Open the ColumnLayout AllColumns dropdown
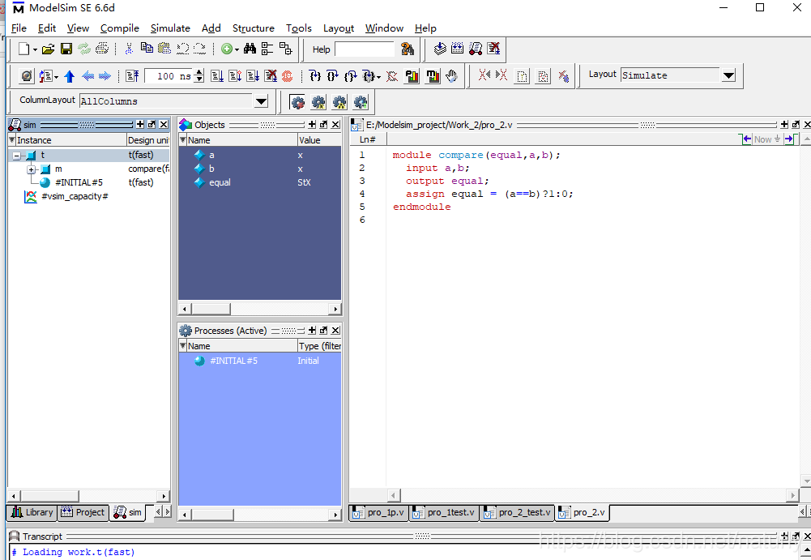 point(260,101)
